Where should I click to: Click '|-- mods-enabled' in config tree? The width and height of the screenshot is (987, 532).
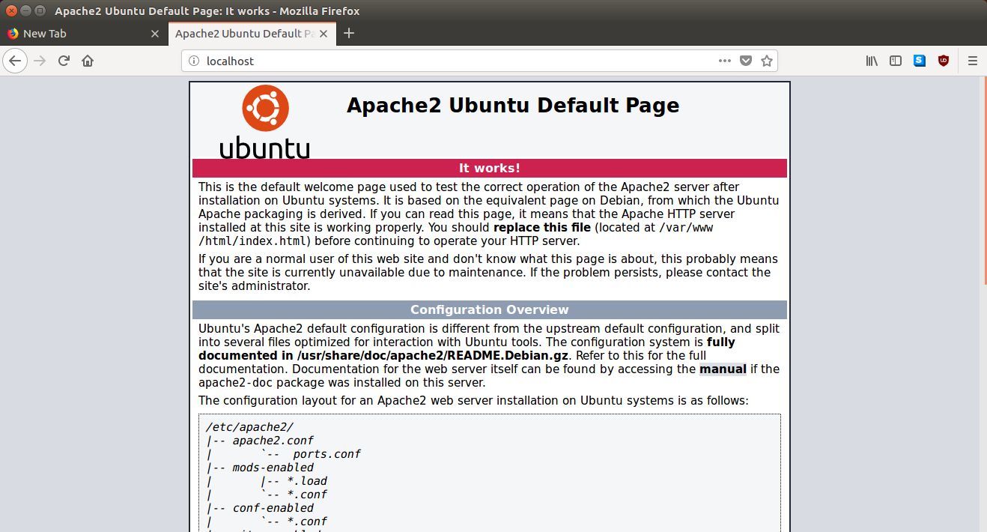point(260,468)
